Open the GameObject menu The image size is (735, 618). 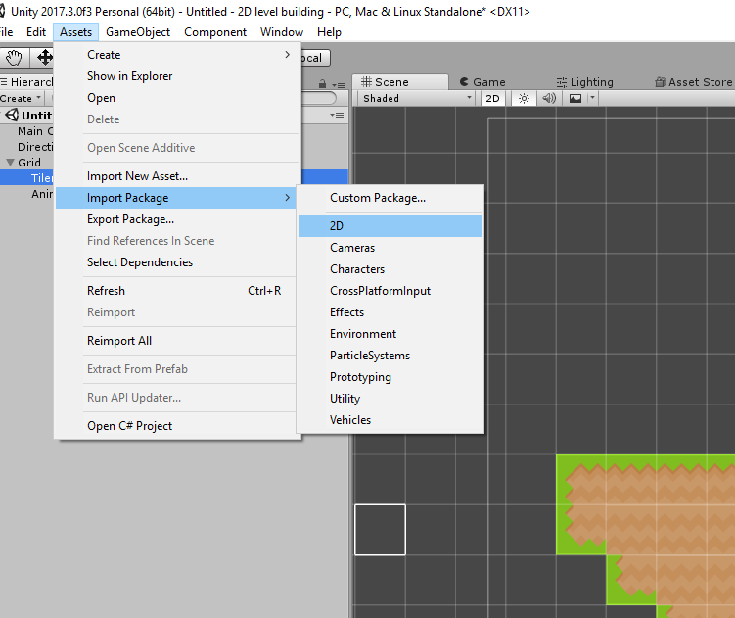(x=138, y=32)
